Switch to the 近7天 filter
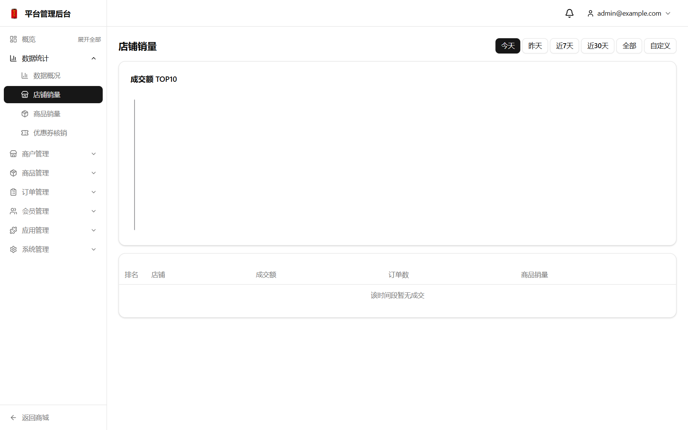 tap(565, 46)
